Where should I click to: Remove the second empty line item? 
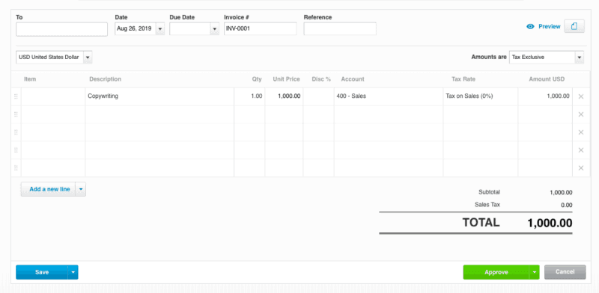point(581,132)
